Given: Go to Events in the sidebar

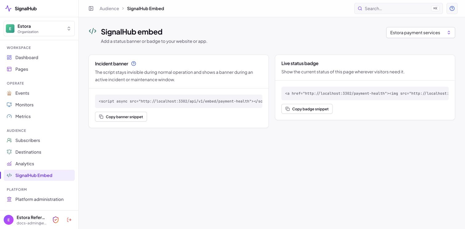Looking at the screenshot, I should tap(39, 93).
